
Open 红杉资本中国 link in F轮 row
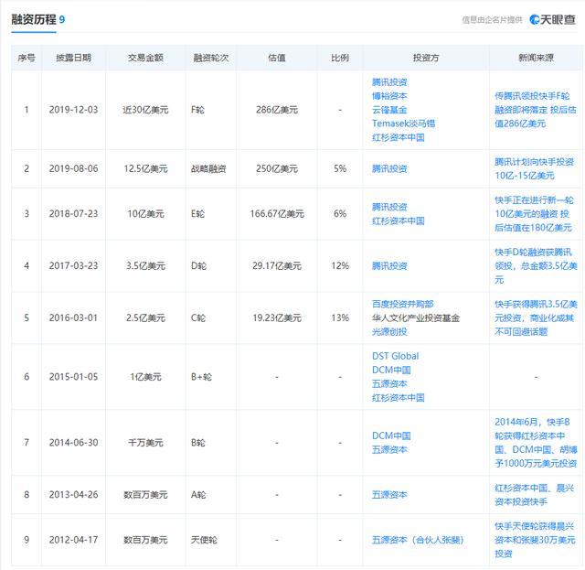pyautogui.click(x=399, y=137)
